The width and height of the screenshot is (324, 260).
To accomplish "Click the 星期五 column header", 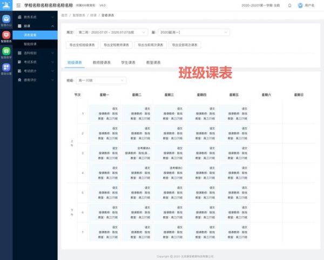I will point(234,95).
